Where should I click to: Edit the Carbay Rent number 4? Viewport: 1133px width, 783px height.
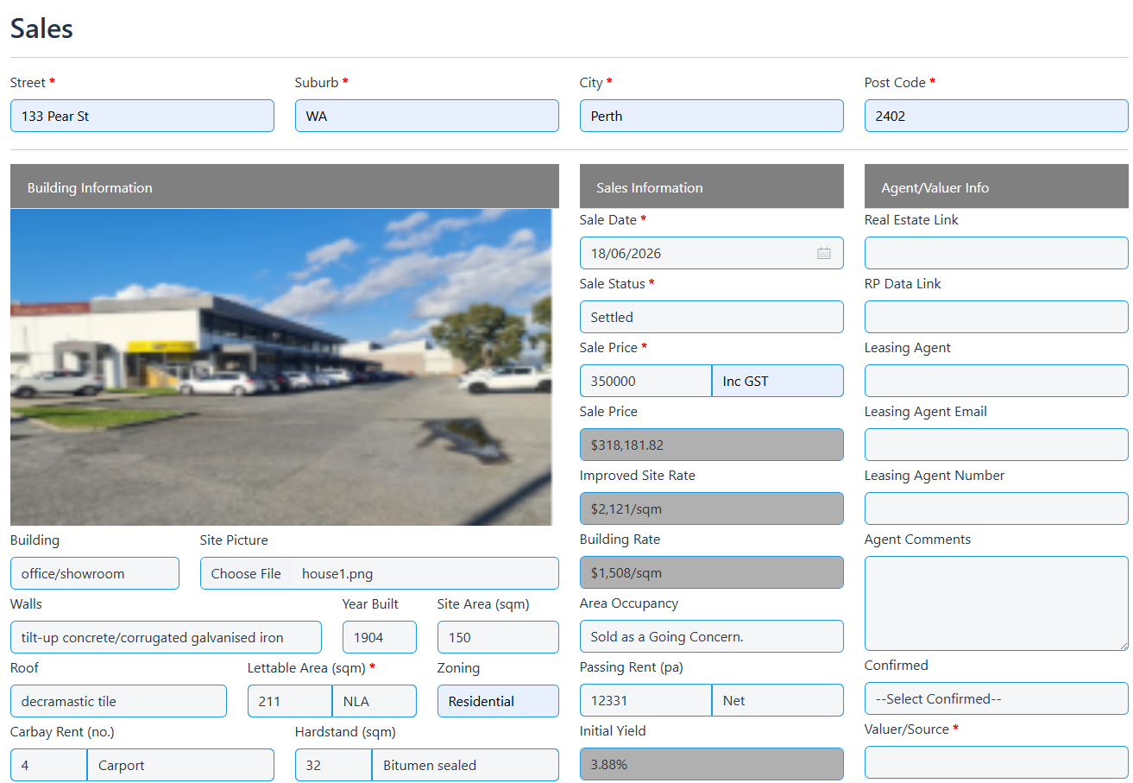tap(48, 765)
